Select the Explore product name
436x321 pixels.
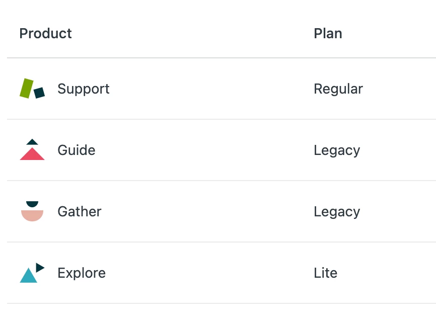(82, 273)
